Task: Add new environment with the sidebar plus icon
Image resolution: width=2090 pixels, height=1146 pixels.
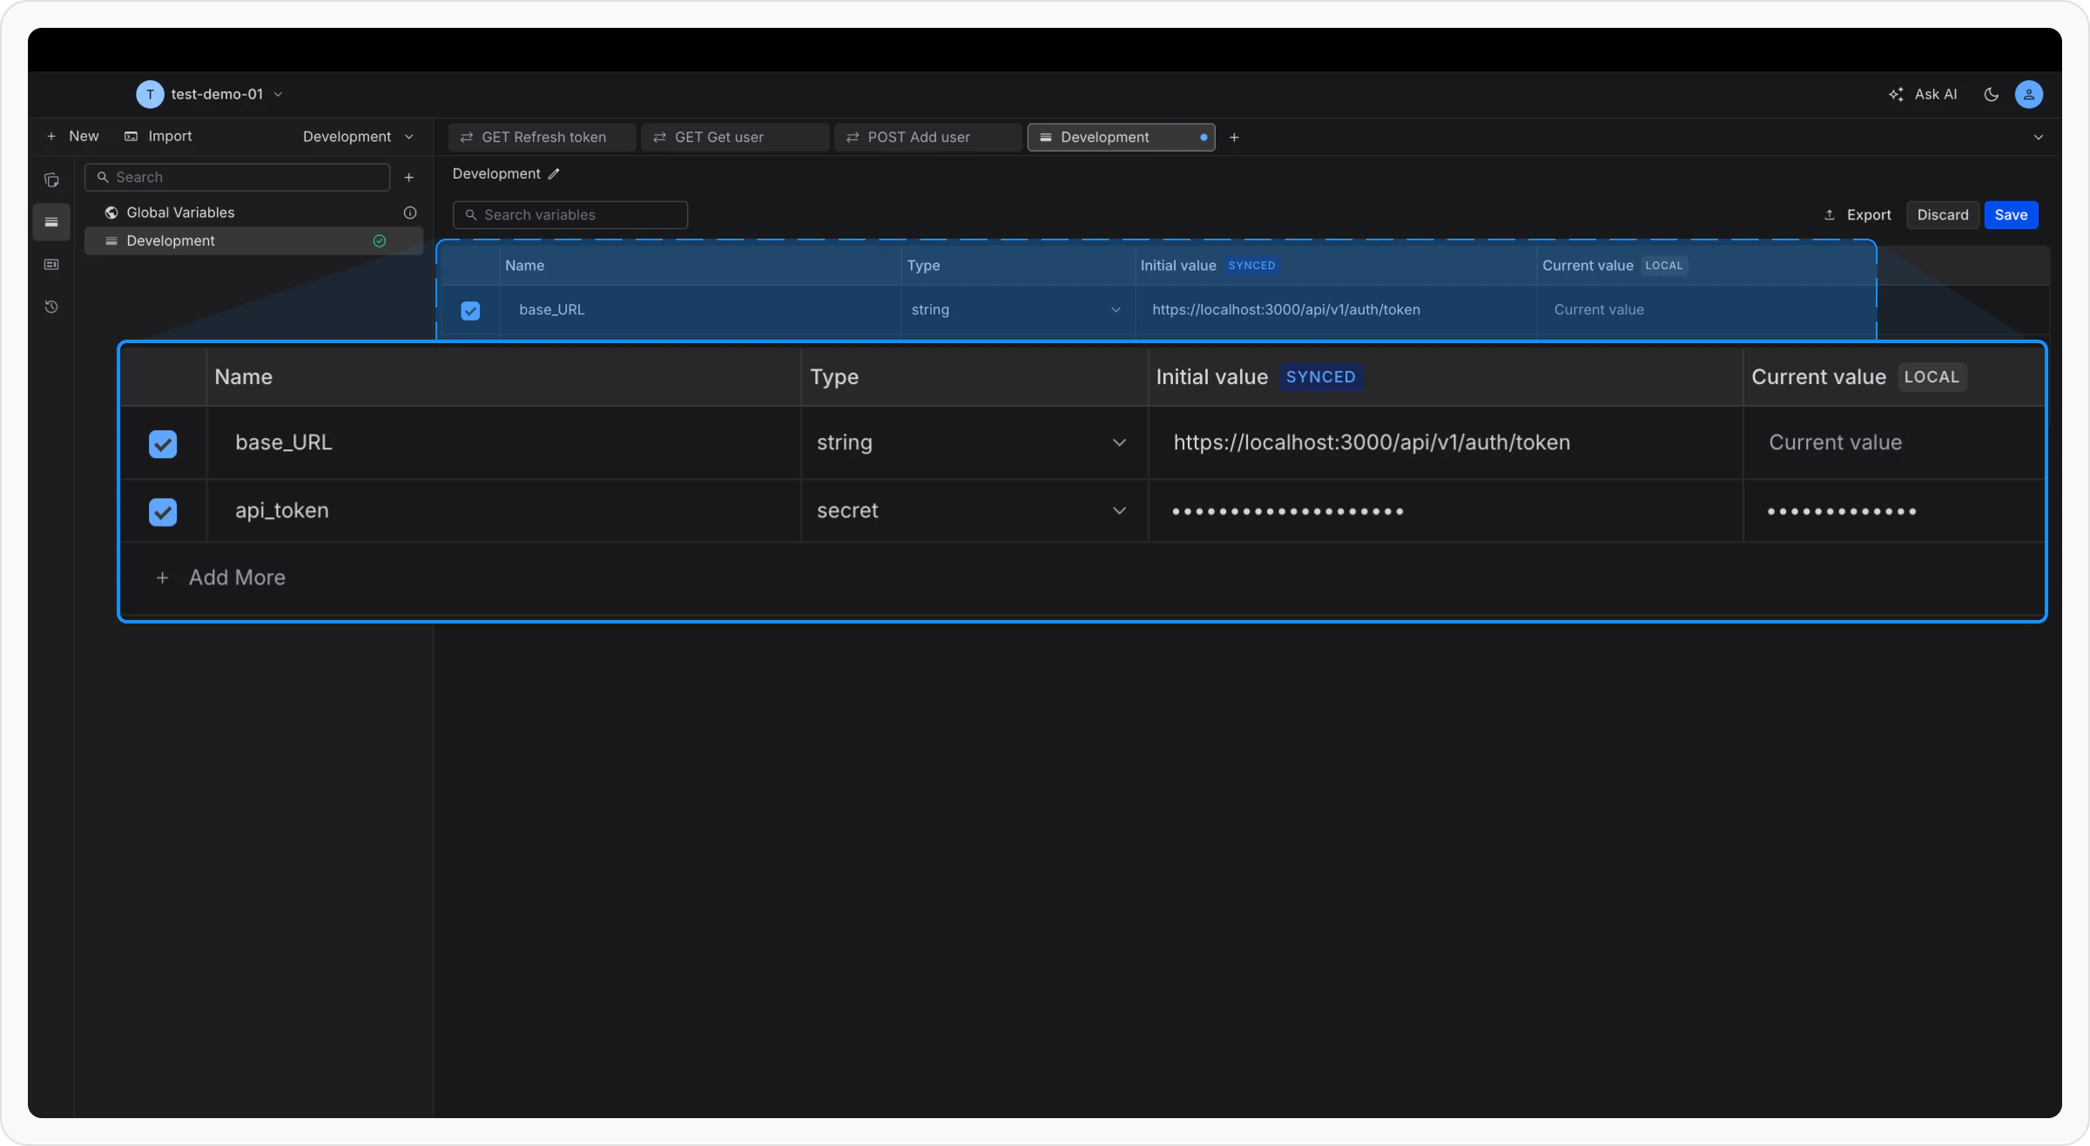Action: 409,178
